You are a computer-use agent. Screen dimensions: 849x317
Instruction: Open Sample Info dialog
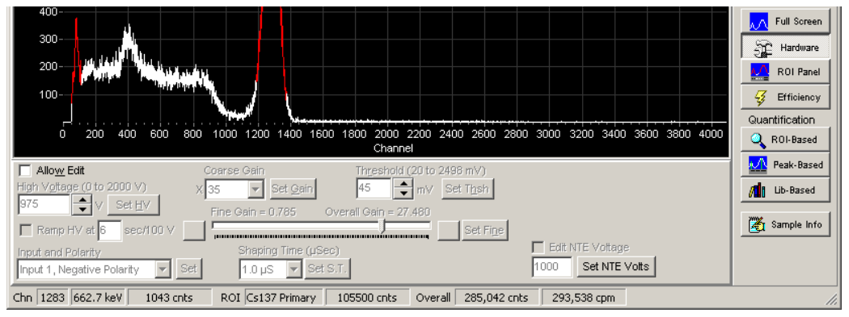click(x=785, y=224)
